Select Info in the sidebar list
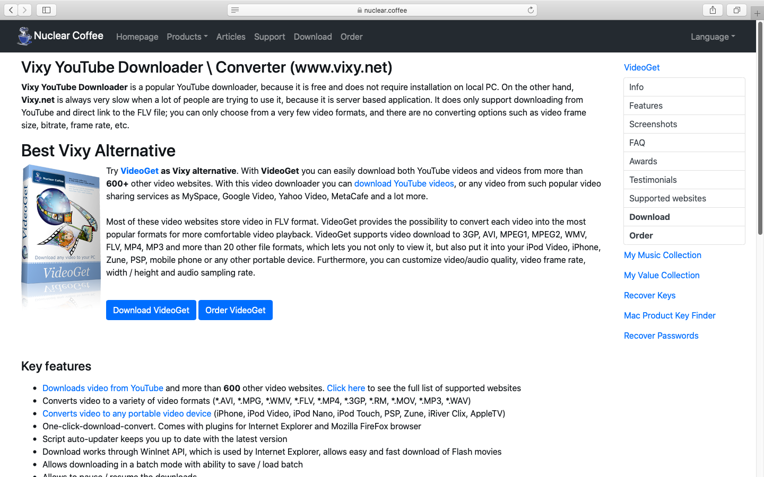 pos(684,87)
